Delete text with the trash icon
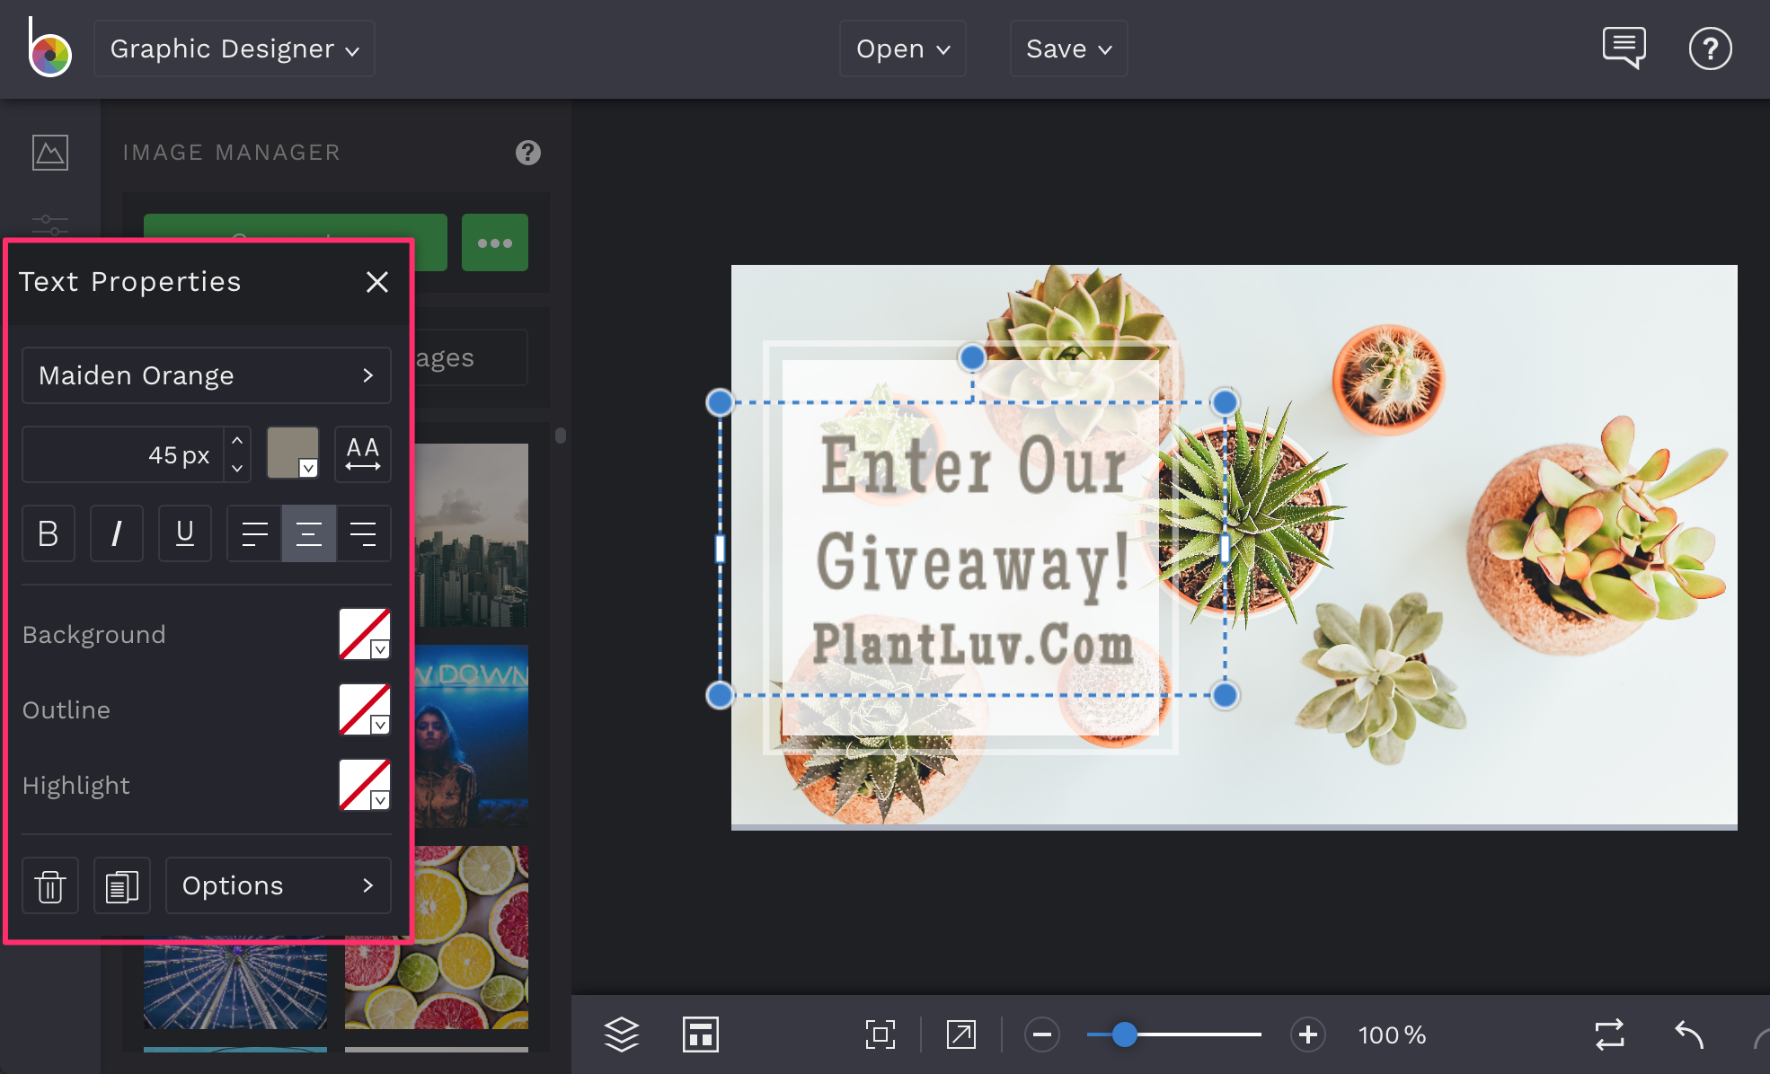 click(50, 885)
